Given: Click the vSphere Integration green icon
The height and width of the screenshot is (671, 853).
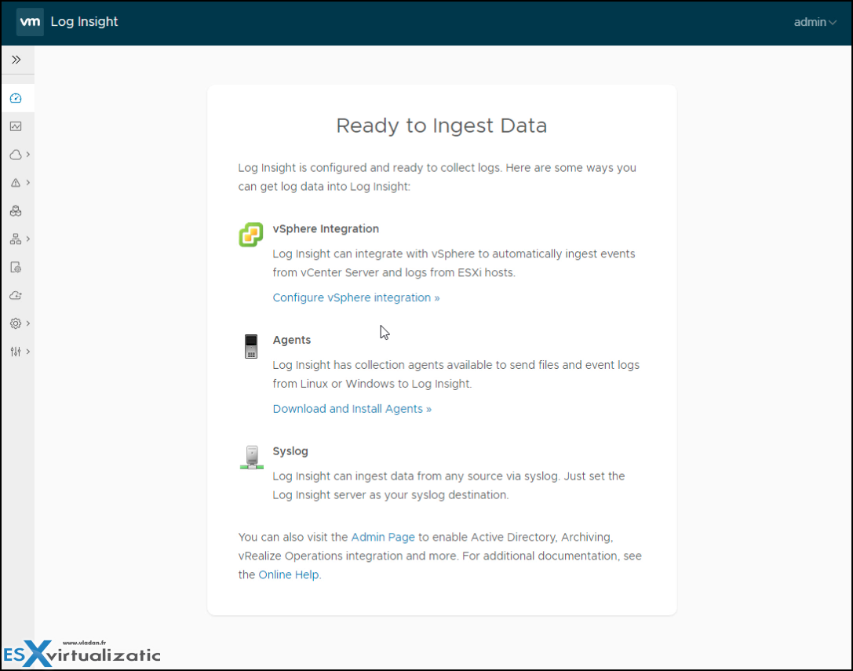Looking at the screenshot, I should [251, 235].
